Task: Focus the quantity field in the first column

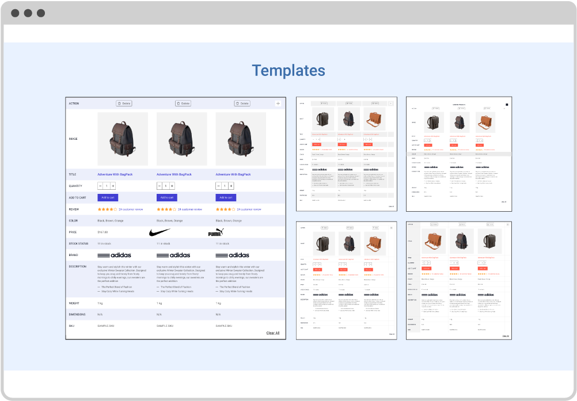Action: (x=107, y=186)
